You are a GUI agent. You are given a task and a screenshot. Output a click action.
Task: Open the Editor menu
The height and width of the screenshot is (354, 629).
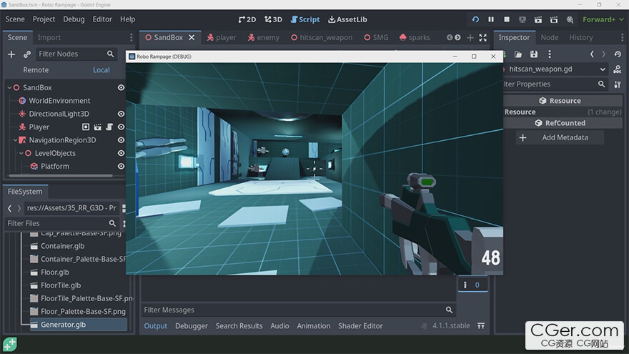[x=102, y=19]
